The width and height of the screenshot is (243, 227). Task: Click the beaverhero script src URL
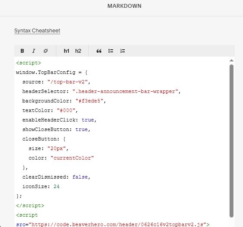[x=119, y=224]
